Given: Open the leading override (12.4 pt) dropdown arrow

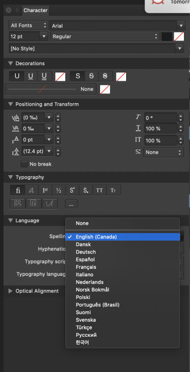Looking at the screenshot, I should tap(49, 151).
